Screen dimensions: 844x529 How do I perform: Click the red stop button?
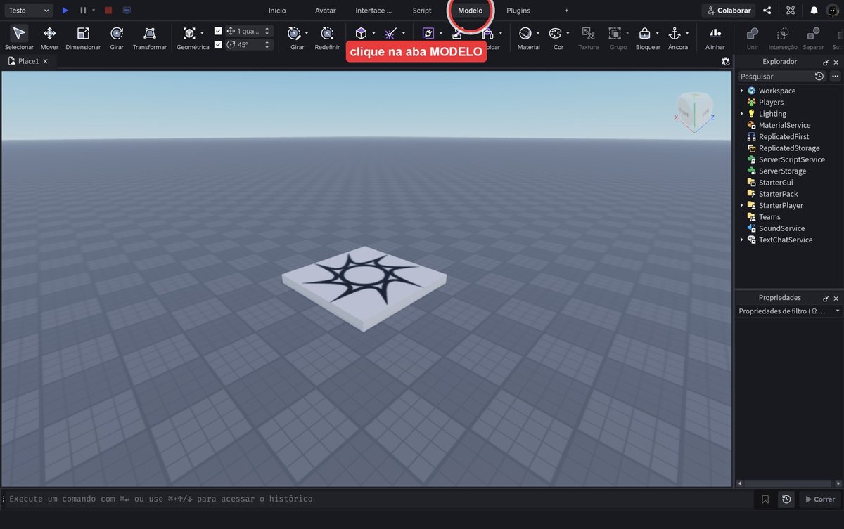(108, 11)
